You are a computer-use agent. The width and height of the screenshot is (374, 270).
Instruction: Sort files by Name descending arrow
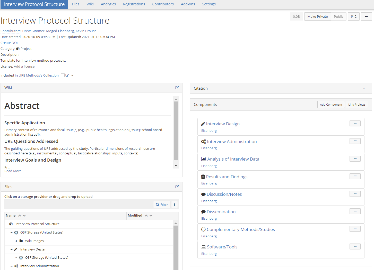(x=24, y=216)
